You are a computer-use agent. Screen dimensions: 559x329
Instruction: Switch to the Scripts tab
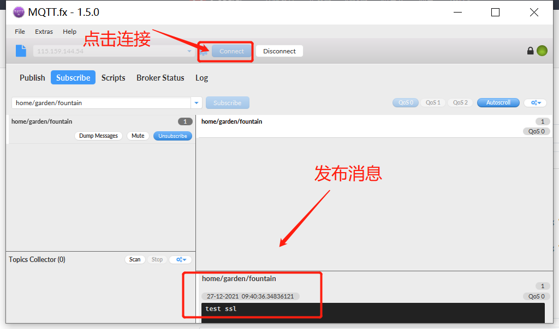coord(114,77)
